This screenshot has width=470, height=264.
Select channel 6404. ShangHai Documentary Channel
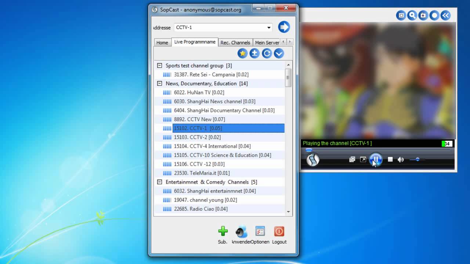(224, 110)
